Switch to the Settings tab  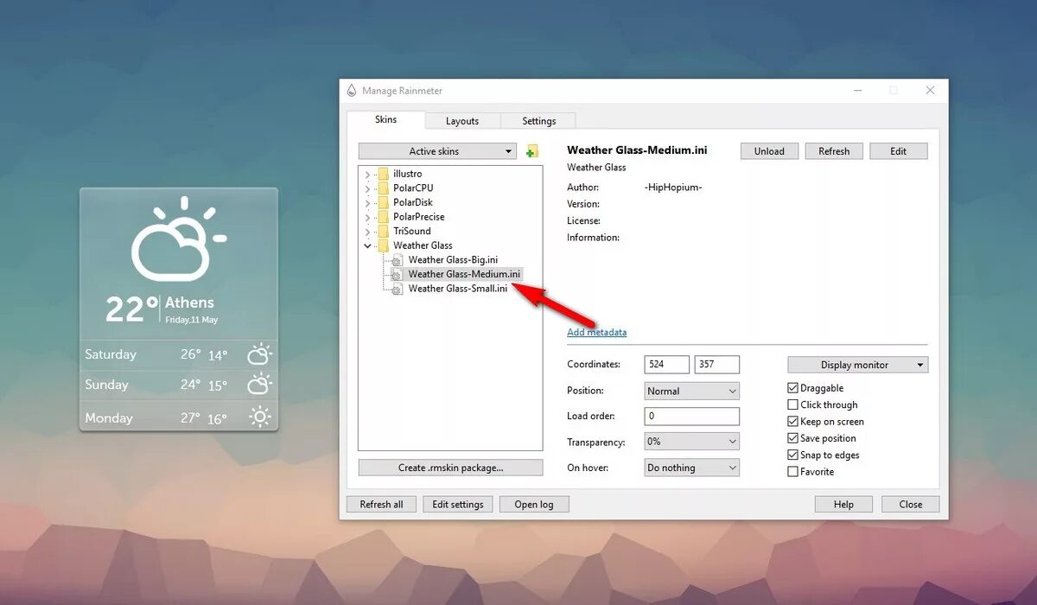(x=538, y=121)
